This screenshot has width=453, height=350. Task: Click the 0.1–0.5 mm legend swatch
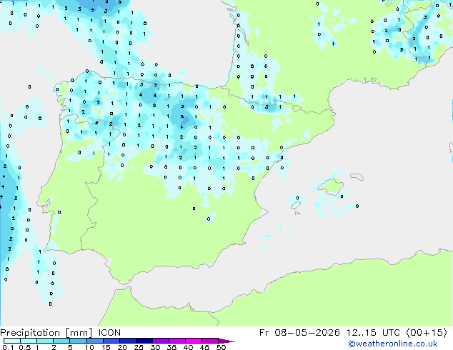pos(12,341)
